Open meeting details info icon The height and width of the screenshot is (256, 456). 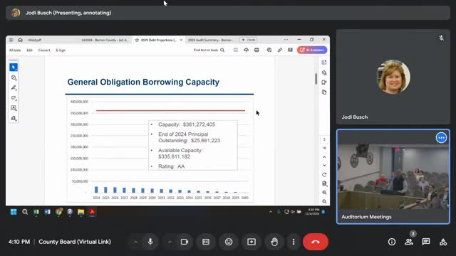(x=392, y=242)
